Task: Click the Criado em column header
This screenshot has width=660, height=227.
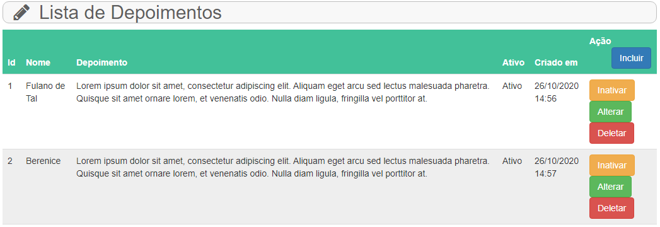Action: (556, 62)
